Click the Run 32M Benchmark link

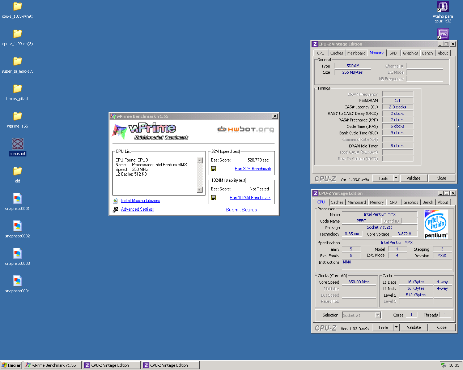(253, 168)
